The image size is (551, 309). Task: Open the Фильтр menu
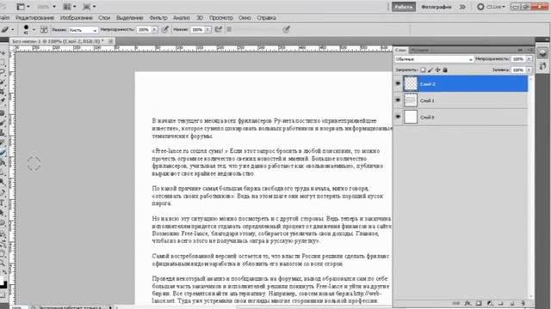pyautogui.click(x=158, y=18)
